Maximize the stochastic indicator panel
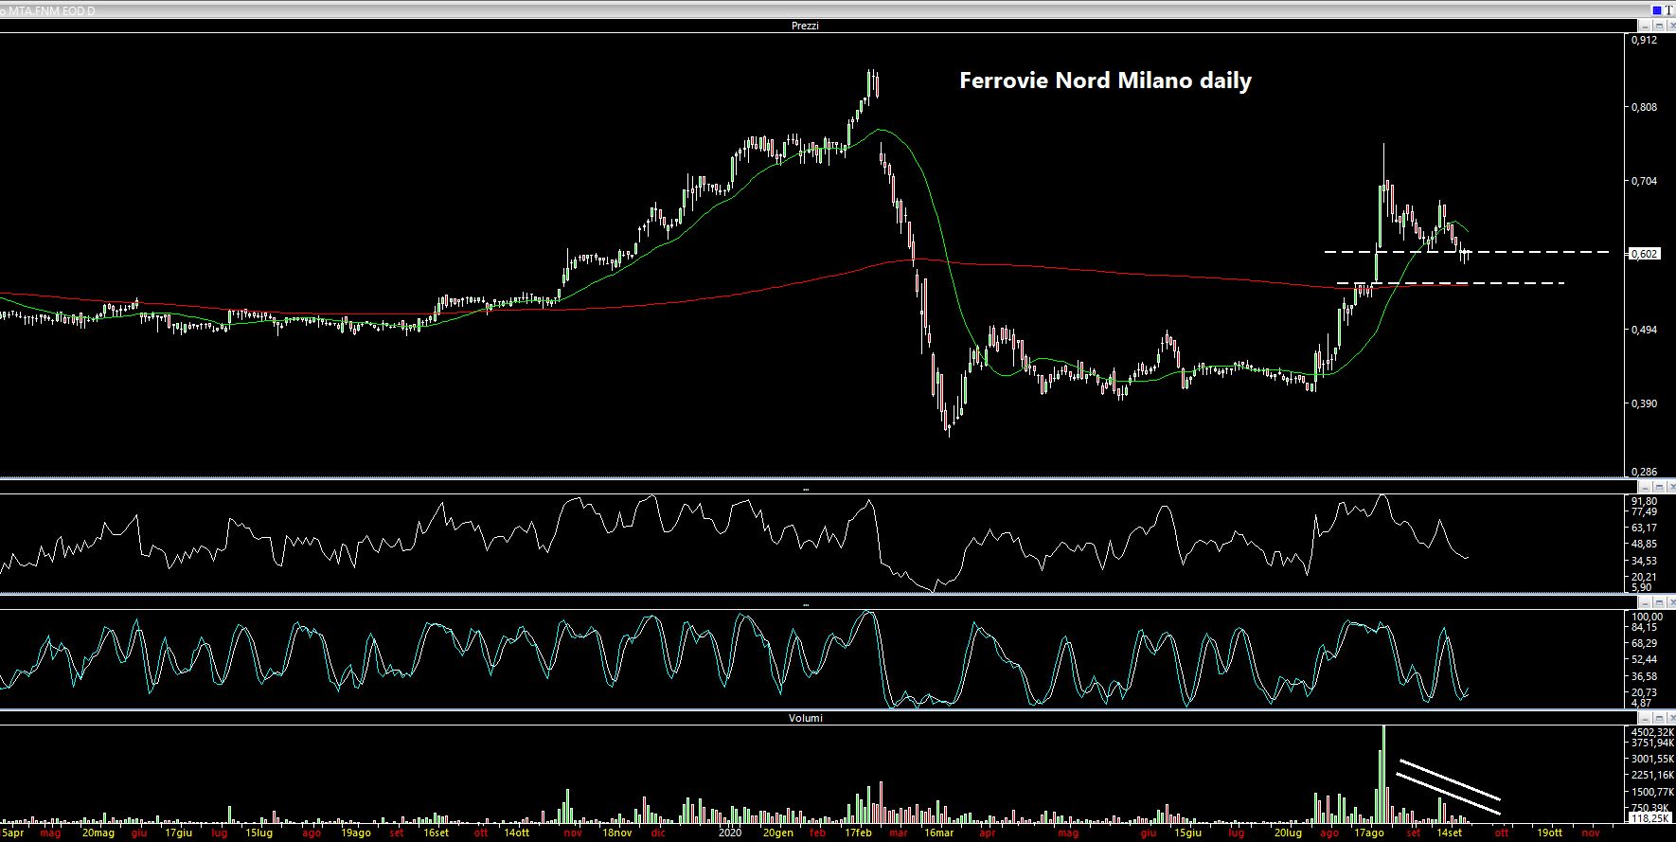The image size is (1676, 842). [1659, 602]
